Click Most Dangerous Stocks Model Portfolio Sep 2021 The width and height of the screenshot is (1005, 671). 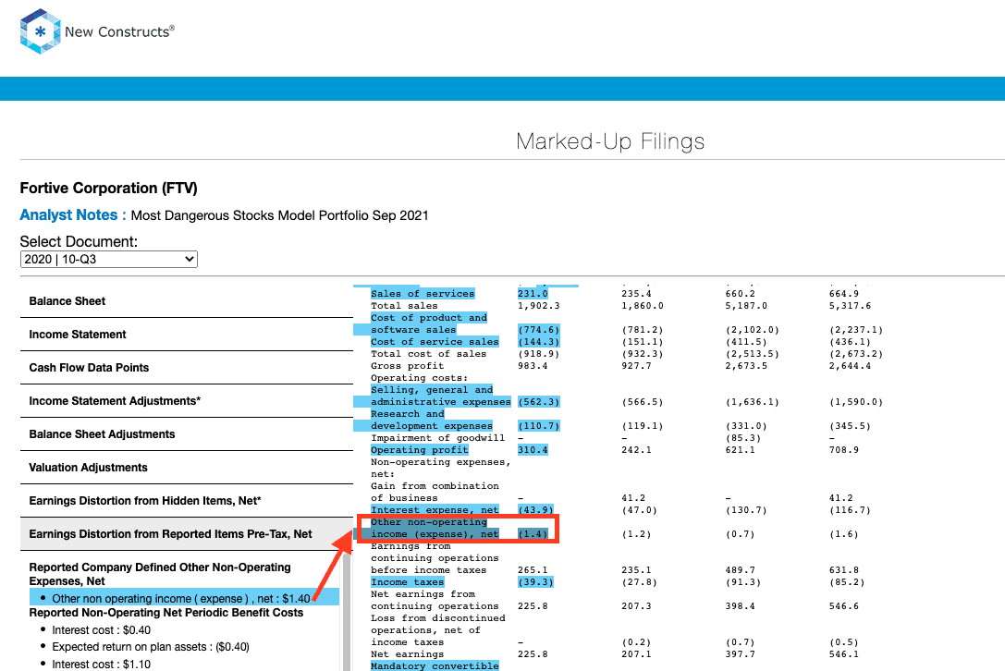click(279, 215)
